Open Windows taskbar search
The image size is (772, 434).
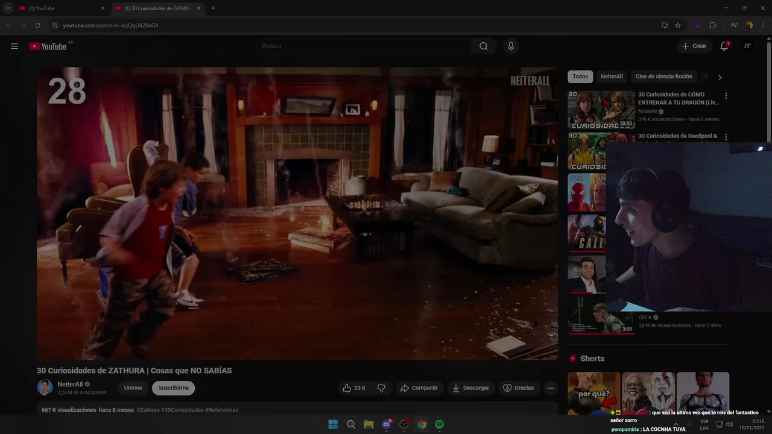[351, 424]
